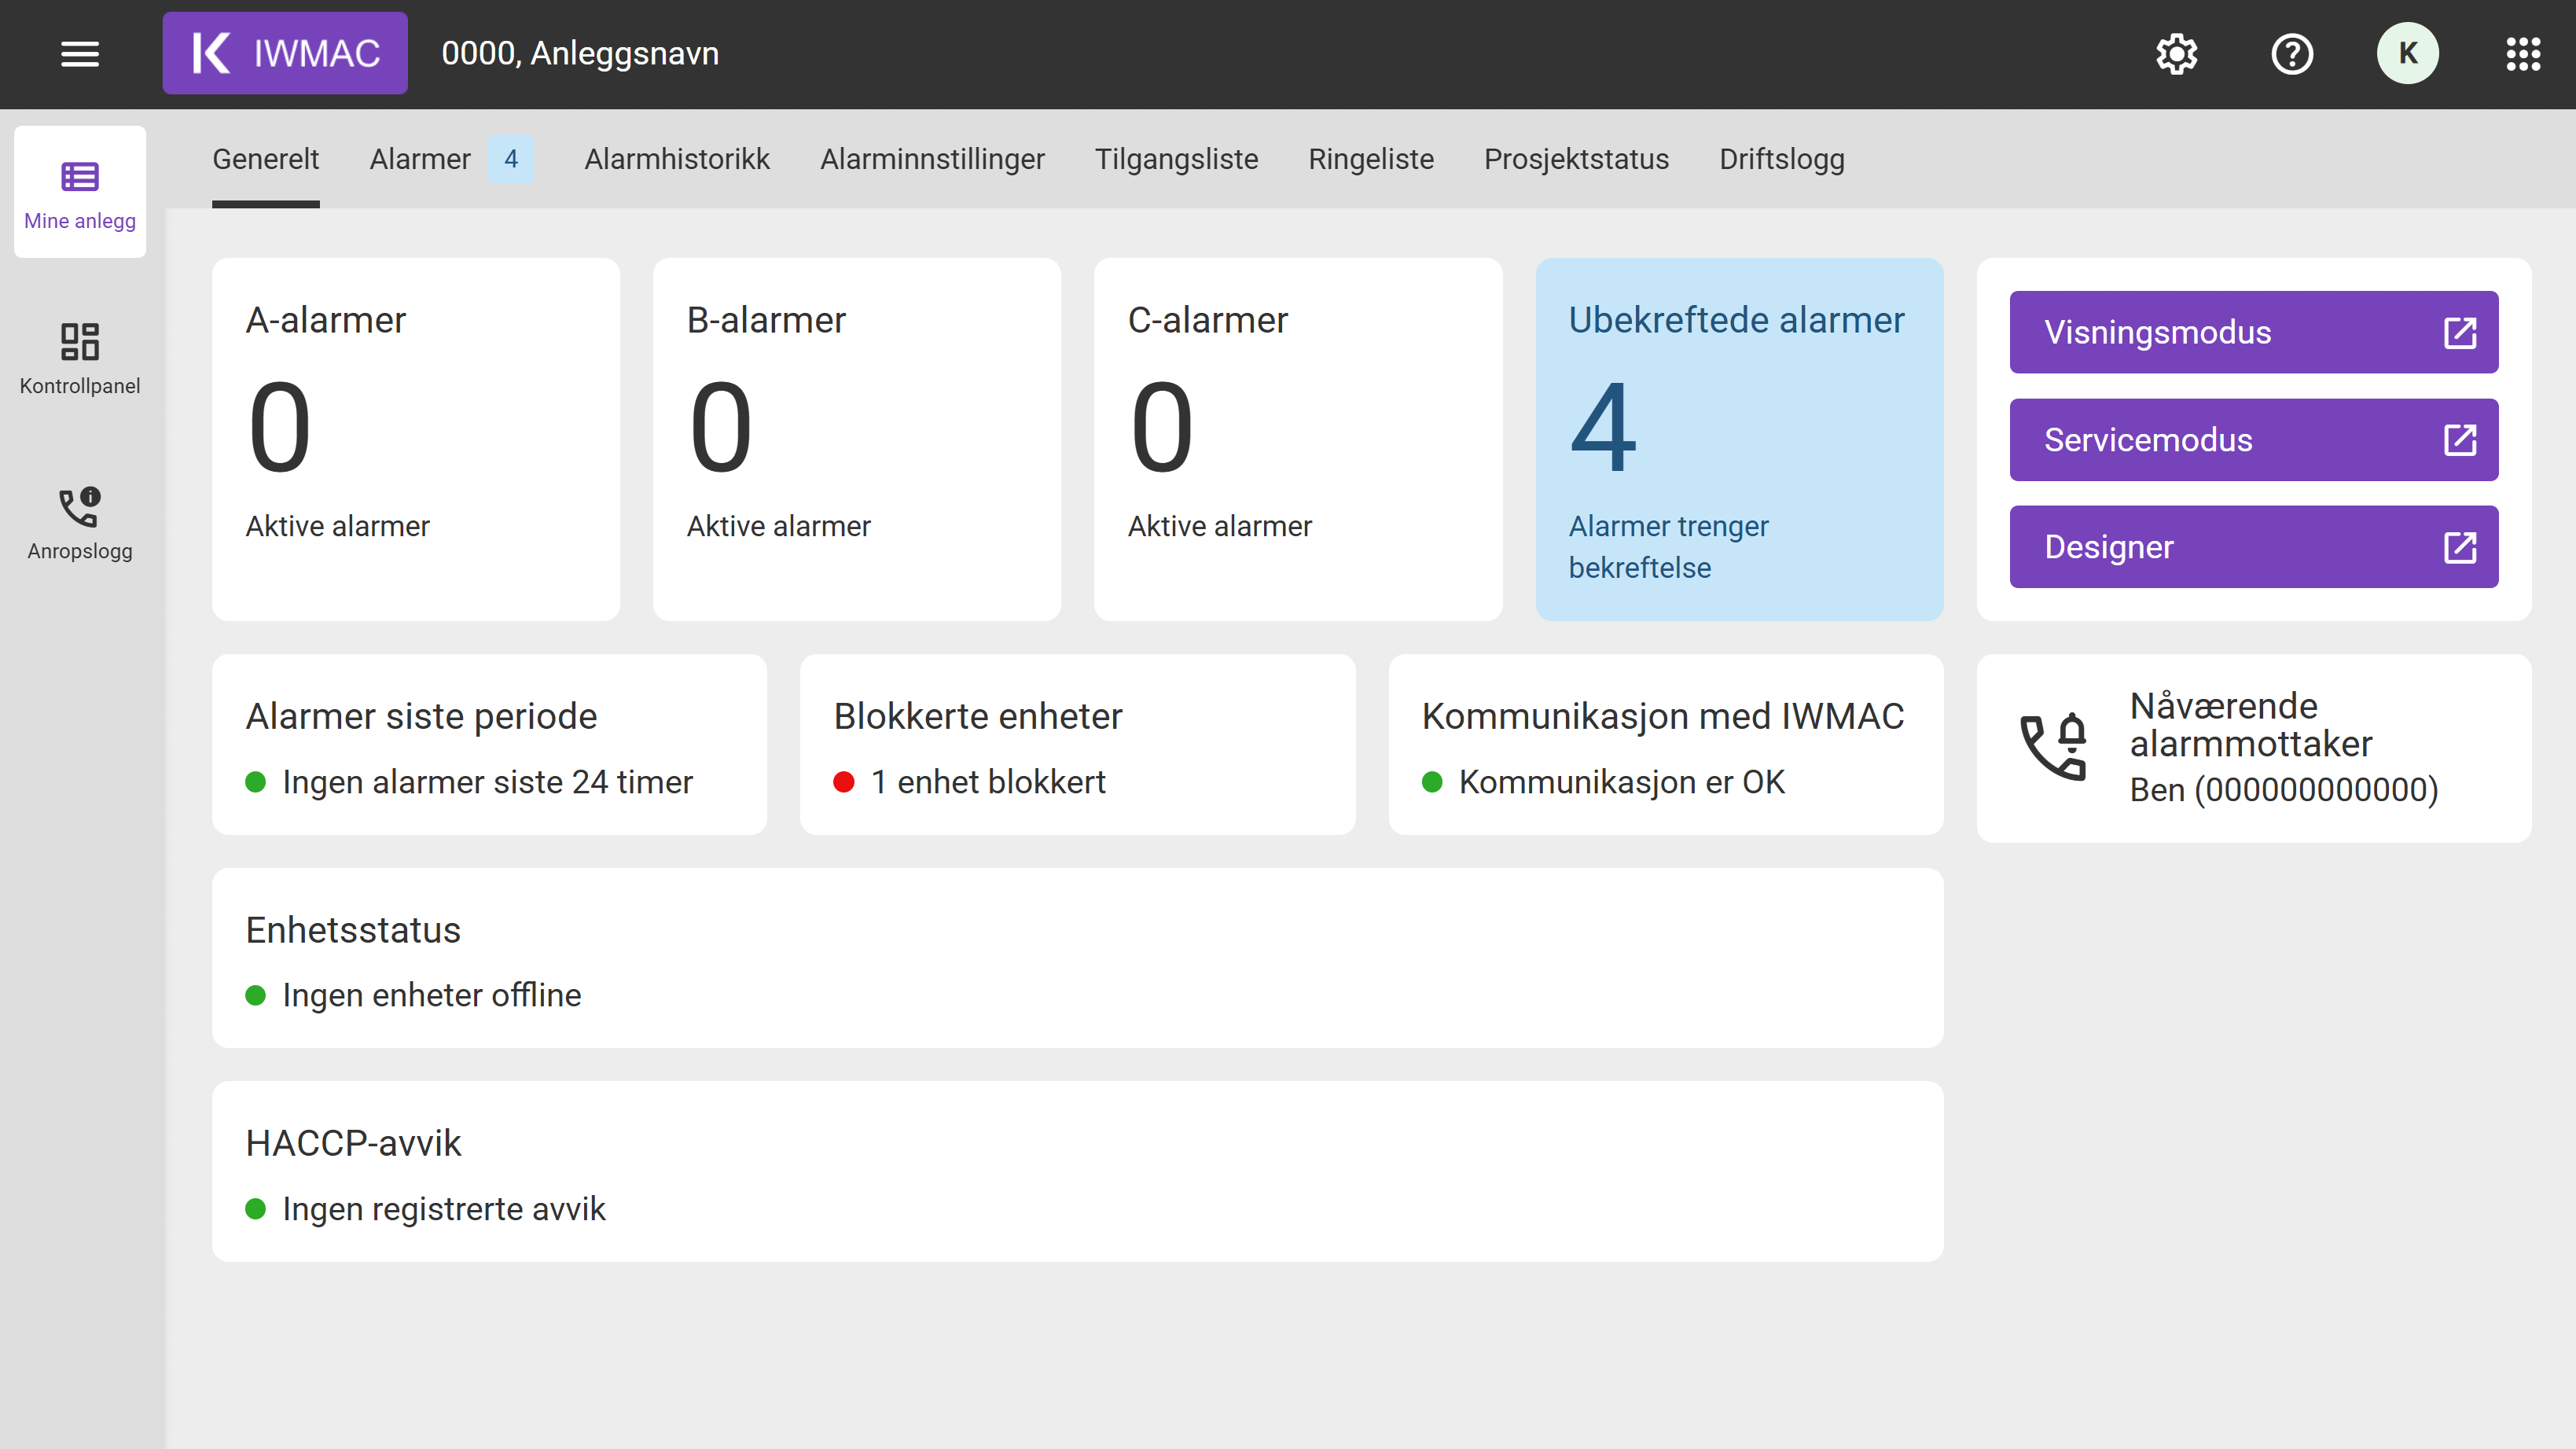
Task: Open the apps grid launcher
Action: (2523, 54)
